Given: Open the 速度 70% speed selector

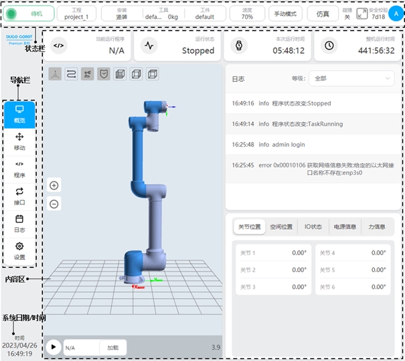Looking at the screenshot, I should (x=247, y=13).
